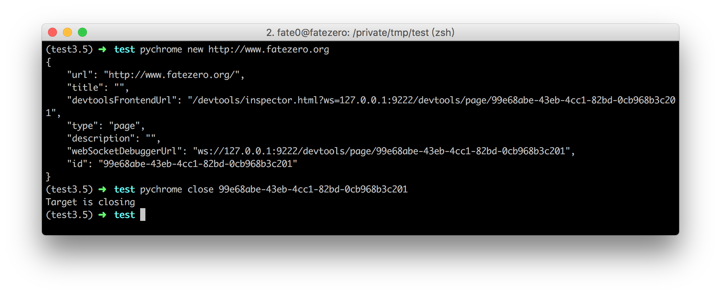Click the arrow on the last prompt line
Screen dimensions: 721x295
pos(102,215)
